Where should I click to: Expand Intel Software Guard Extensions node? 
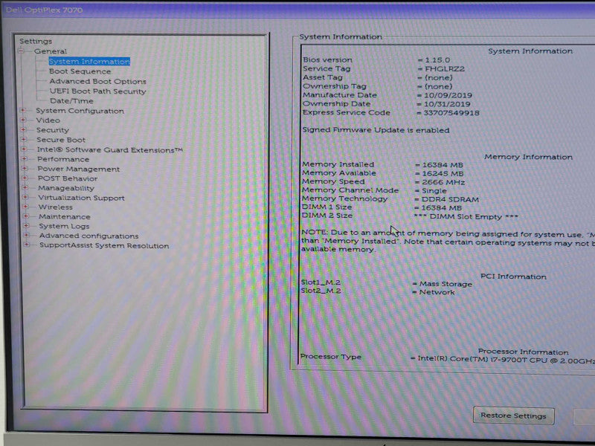[x=24, y=149]
